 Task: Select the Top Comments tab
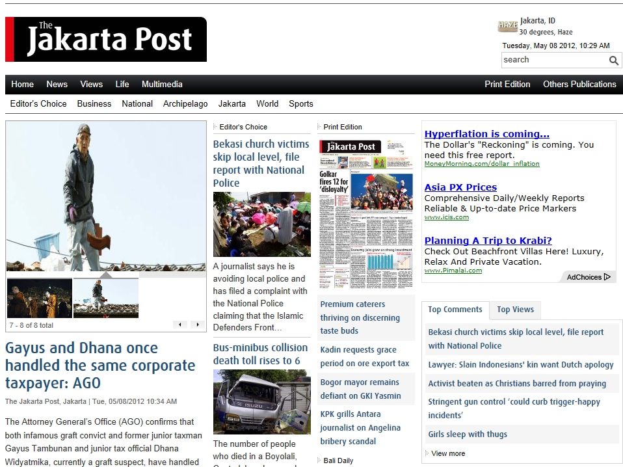[455, 310]
